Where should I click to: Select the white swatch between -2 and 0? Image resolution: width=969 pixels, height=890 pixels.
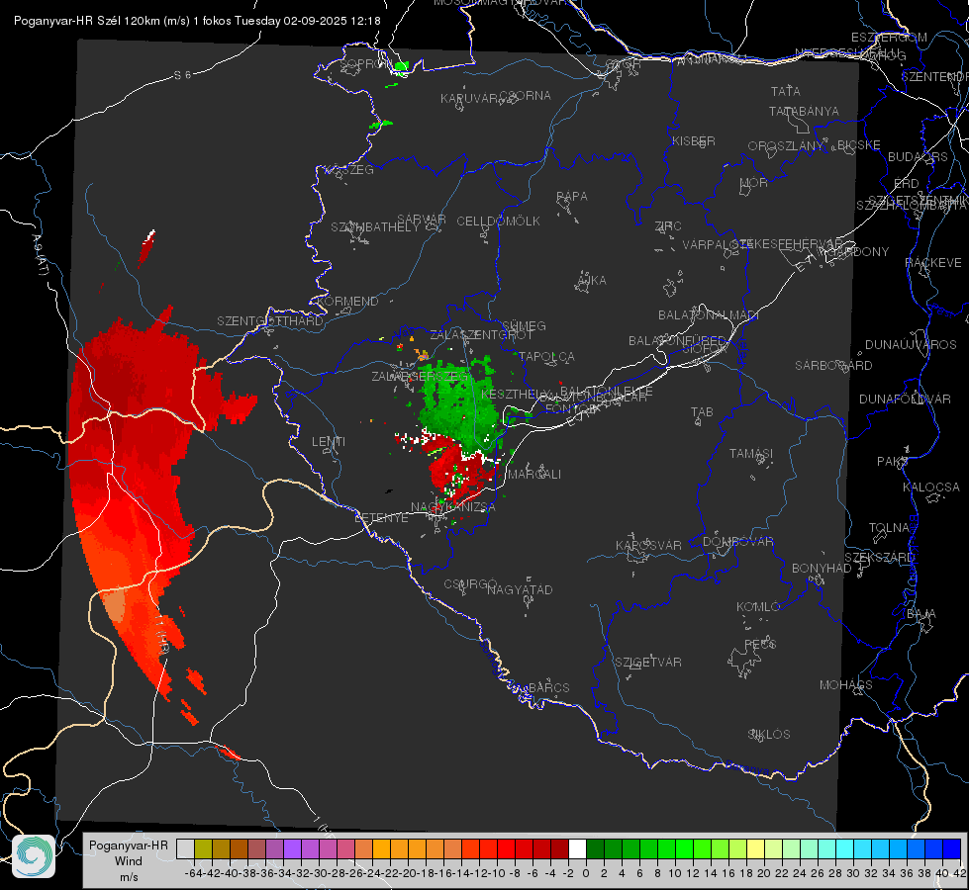tap(577, 848)
